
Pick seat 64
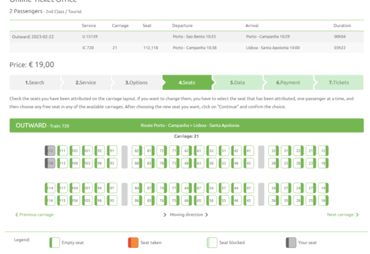coord(187,188)
